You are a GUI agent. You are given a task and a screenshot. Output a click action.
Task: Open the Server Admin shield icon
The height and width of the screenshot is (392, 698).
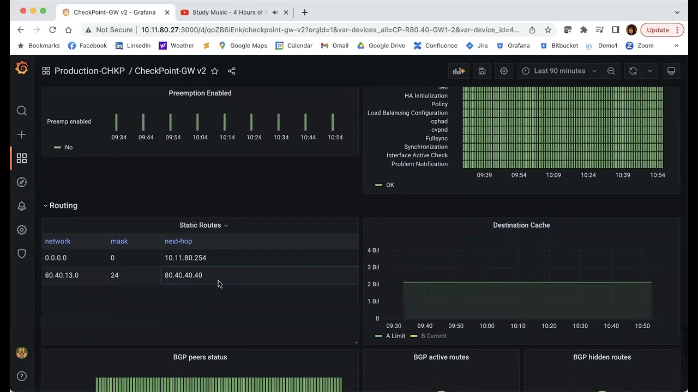[22, 254]
